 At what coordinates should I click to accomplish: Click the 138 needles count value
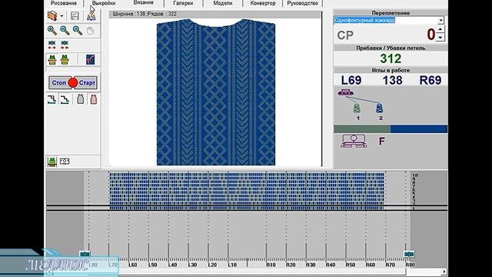pyautogui.click(x=392, y=80)
